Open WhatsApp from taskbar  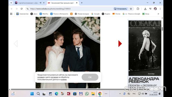click(87, 94)
